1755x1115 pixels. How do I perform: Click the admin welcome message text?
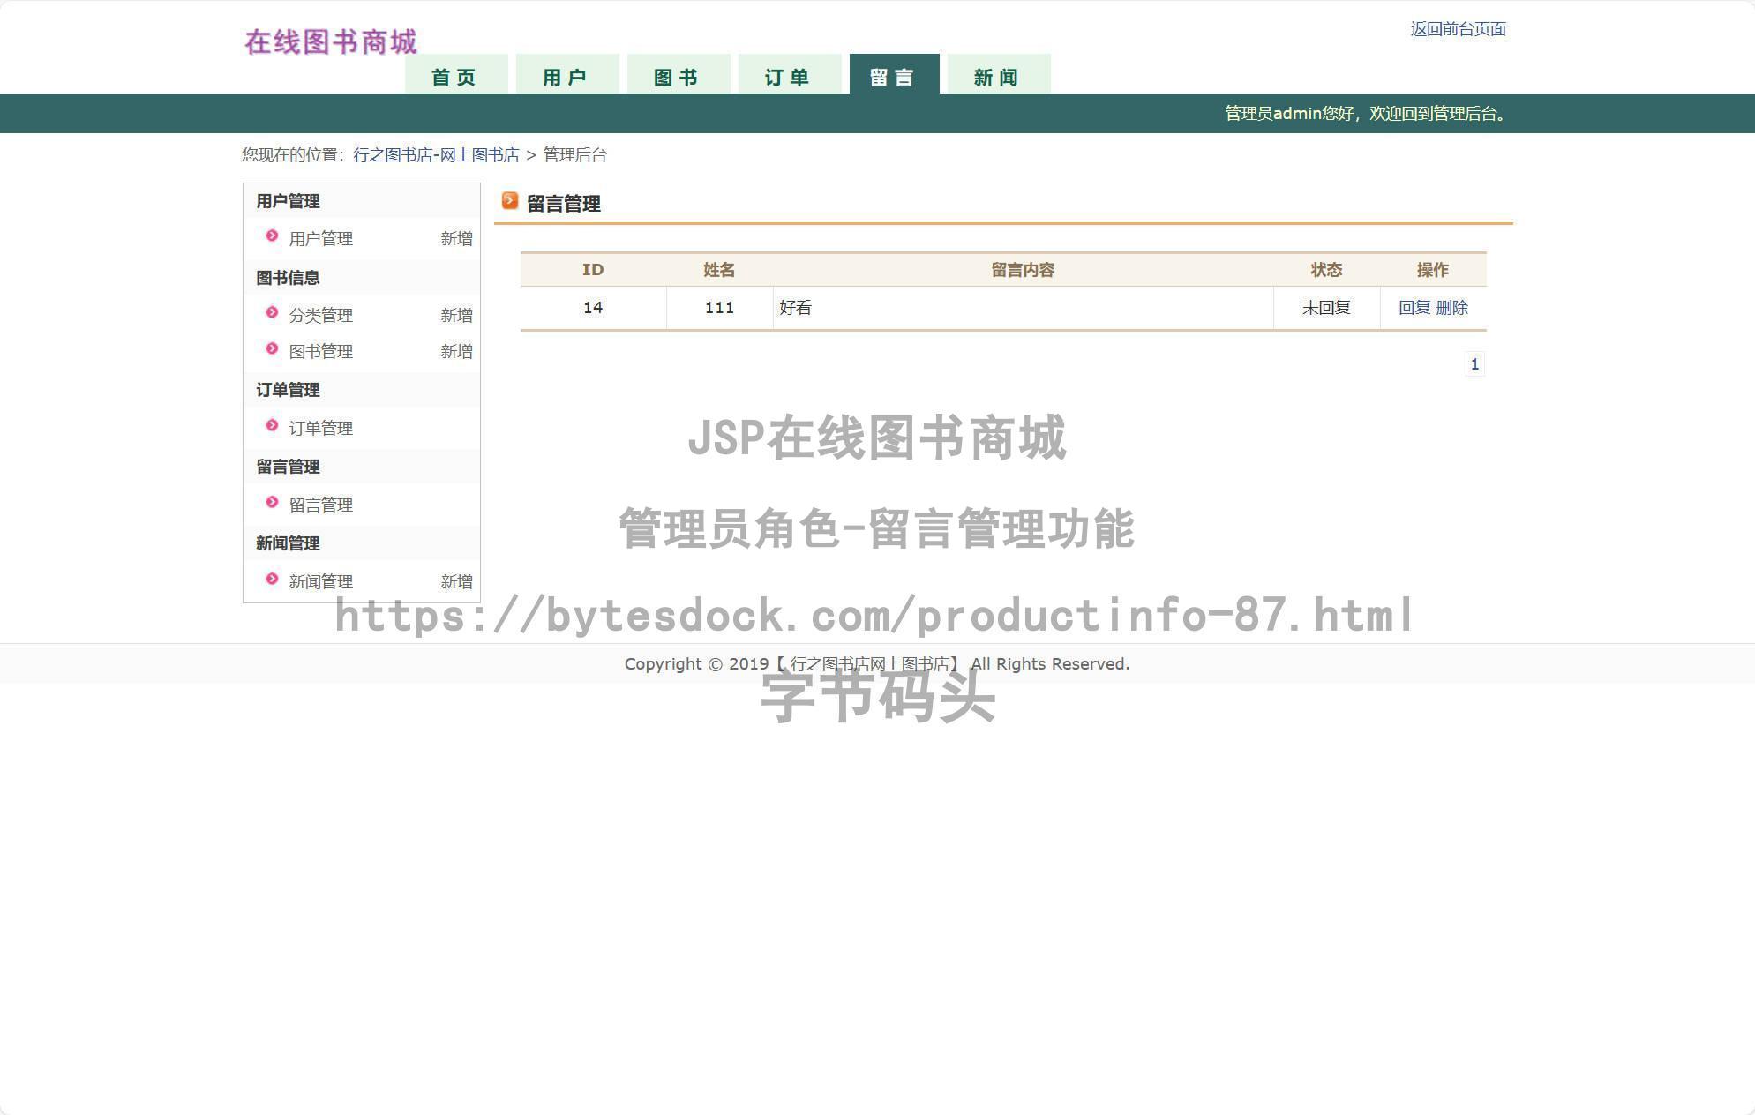[x=1367, y=114]
